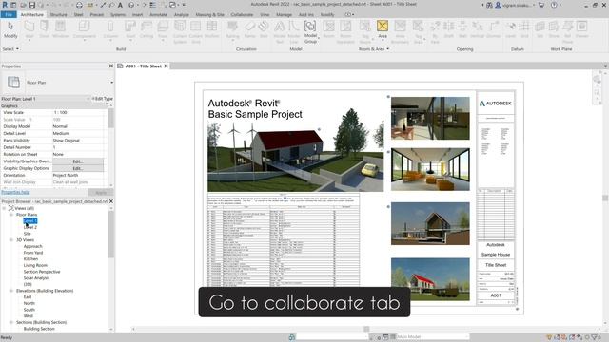The height and width of the screenshot is (342, 609).
Task: Select the Modify tool in the ribbon
Action: click(x=10, y=29)
